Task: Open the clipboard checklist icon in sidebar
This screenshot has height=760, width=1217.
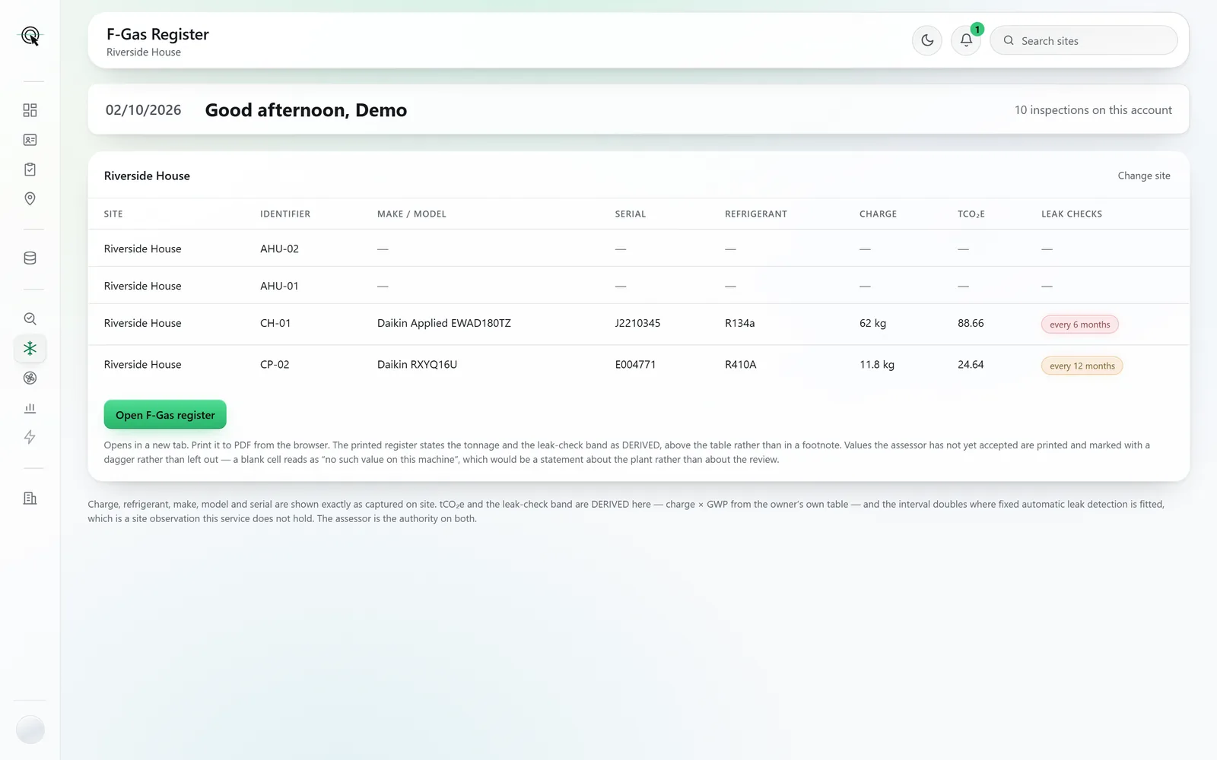Action: 30,169
